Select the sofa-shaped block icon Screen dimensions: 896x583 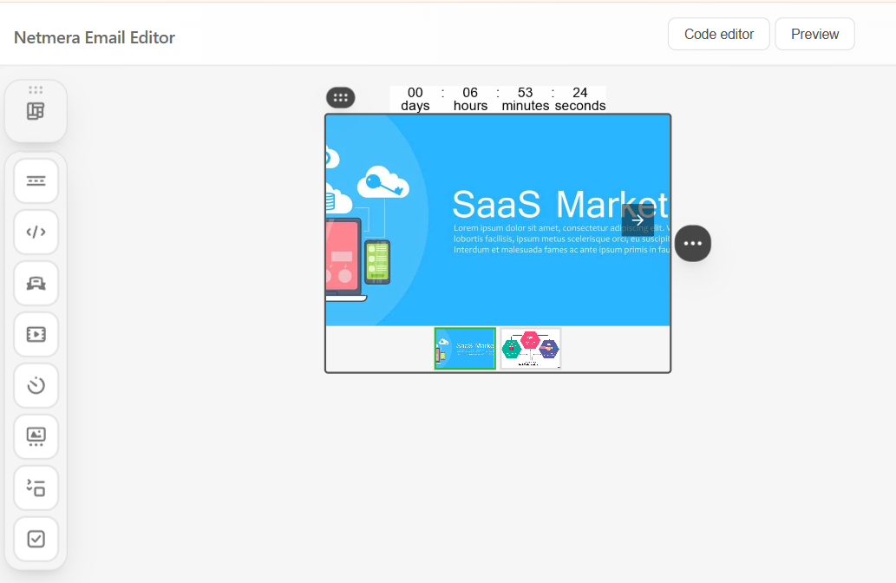[36, 283]
